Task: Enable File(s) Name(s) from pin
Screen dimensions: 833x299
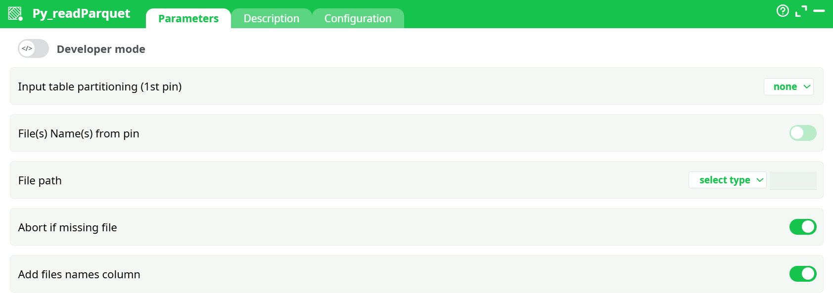Action: [x=802, y=133]
